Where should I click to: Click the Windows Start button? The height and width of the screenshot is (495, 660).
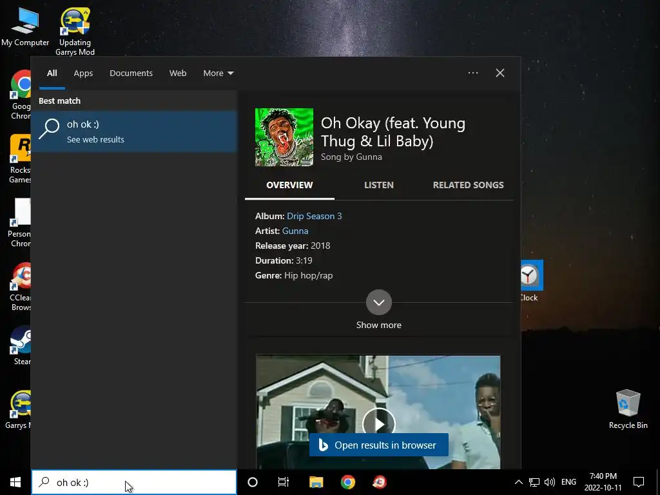[15, 482]
